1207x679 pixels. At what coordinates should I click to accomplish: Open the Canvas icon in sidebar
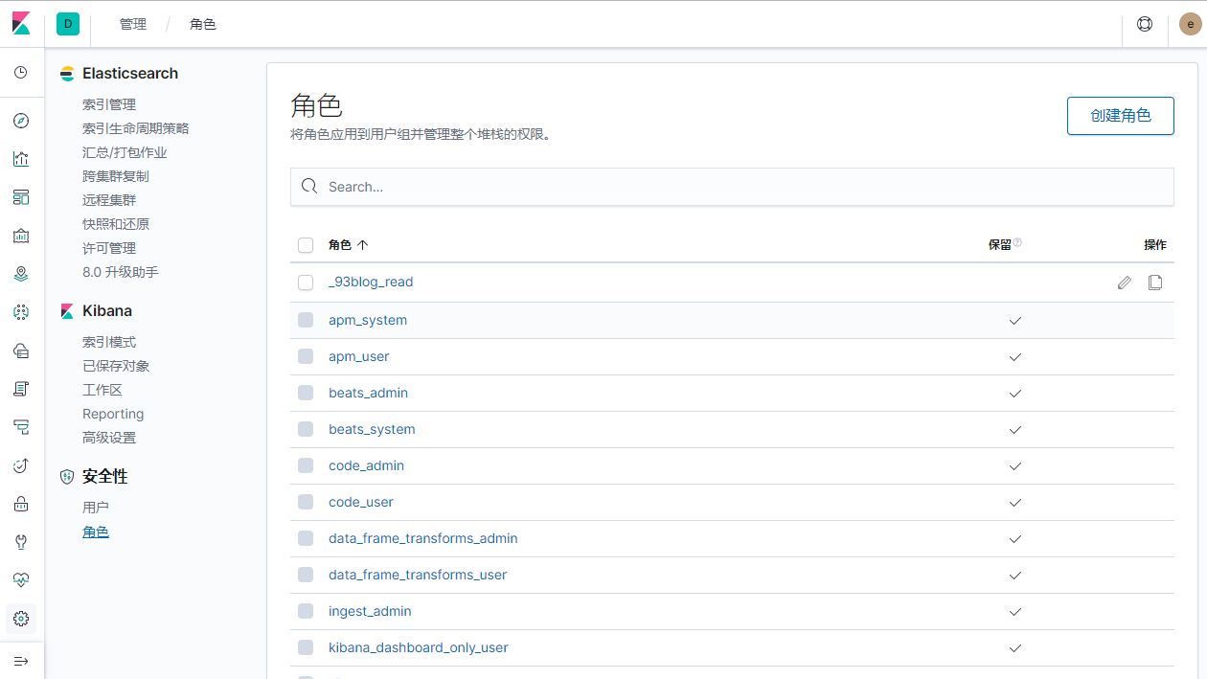click(21, 236)
